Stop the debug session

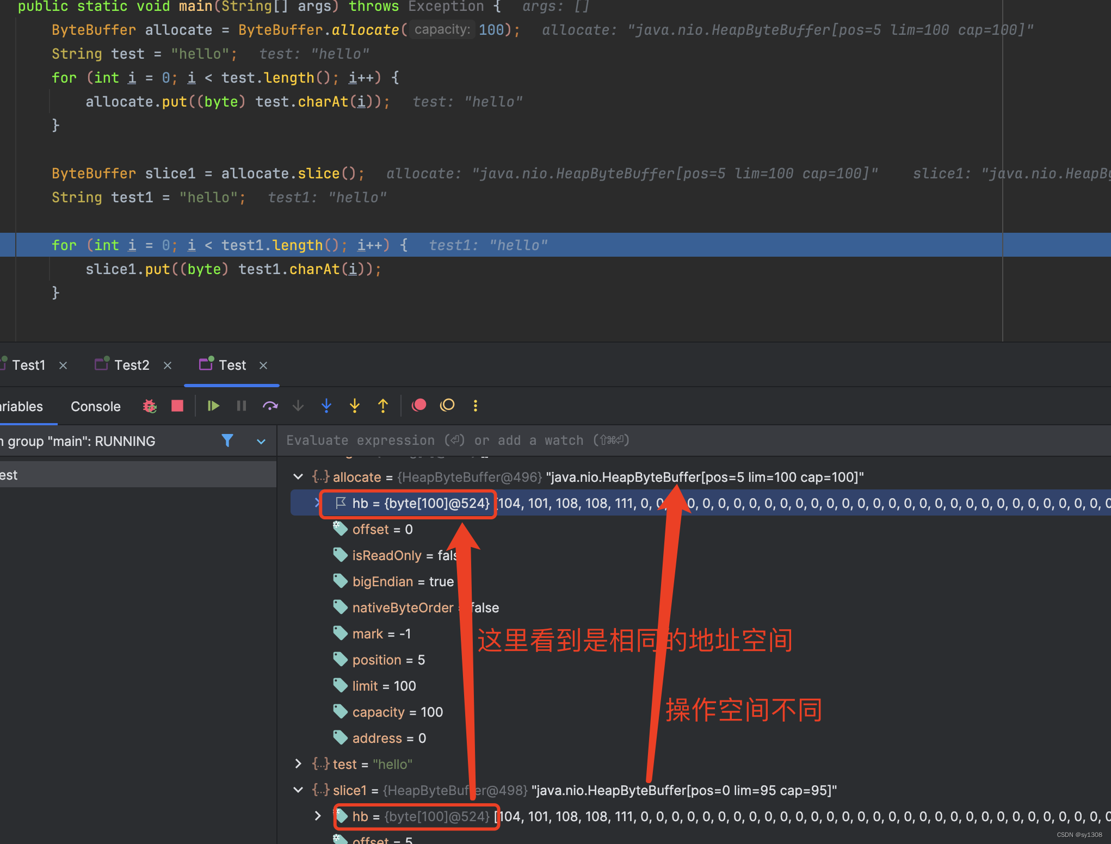click(x=177, y=406)
